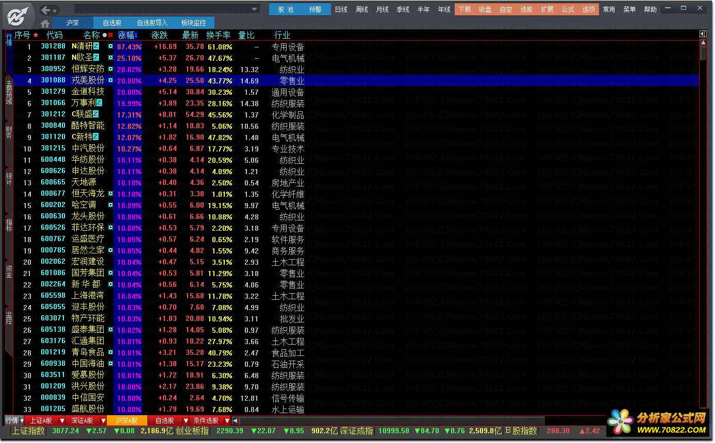Click the 股池 button
This screenshot has height=443, width=715.
tap(286, 9)
